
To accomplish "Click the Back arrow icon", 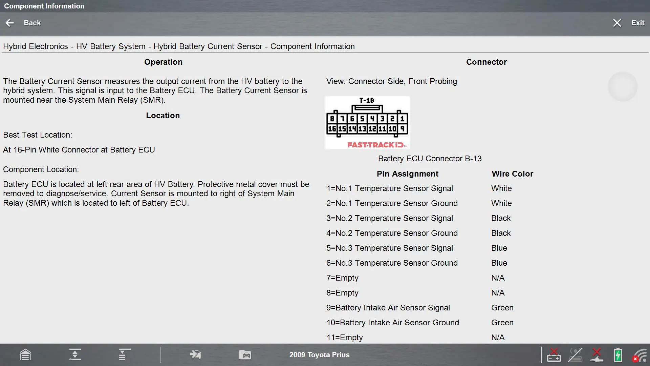I will click(x=10, y=23).
